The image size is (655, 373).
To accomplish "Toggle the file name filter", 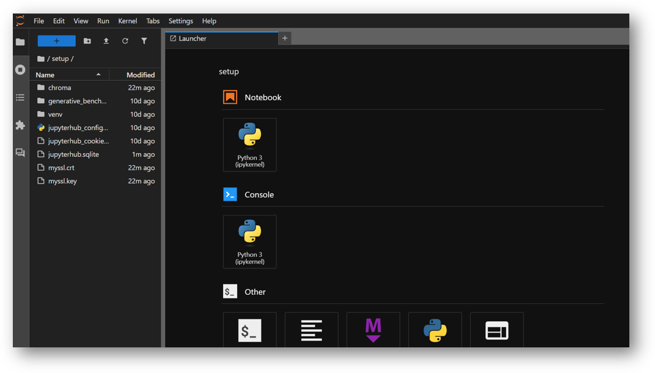I will pyautogui.click(x=144, y=40).
